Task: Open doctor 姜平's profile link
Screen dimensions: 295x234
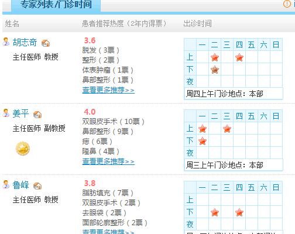Action: (20, 113)
